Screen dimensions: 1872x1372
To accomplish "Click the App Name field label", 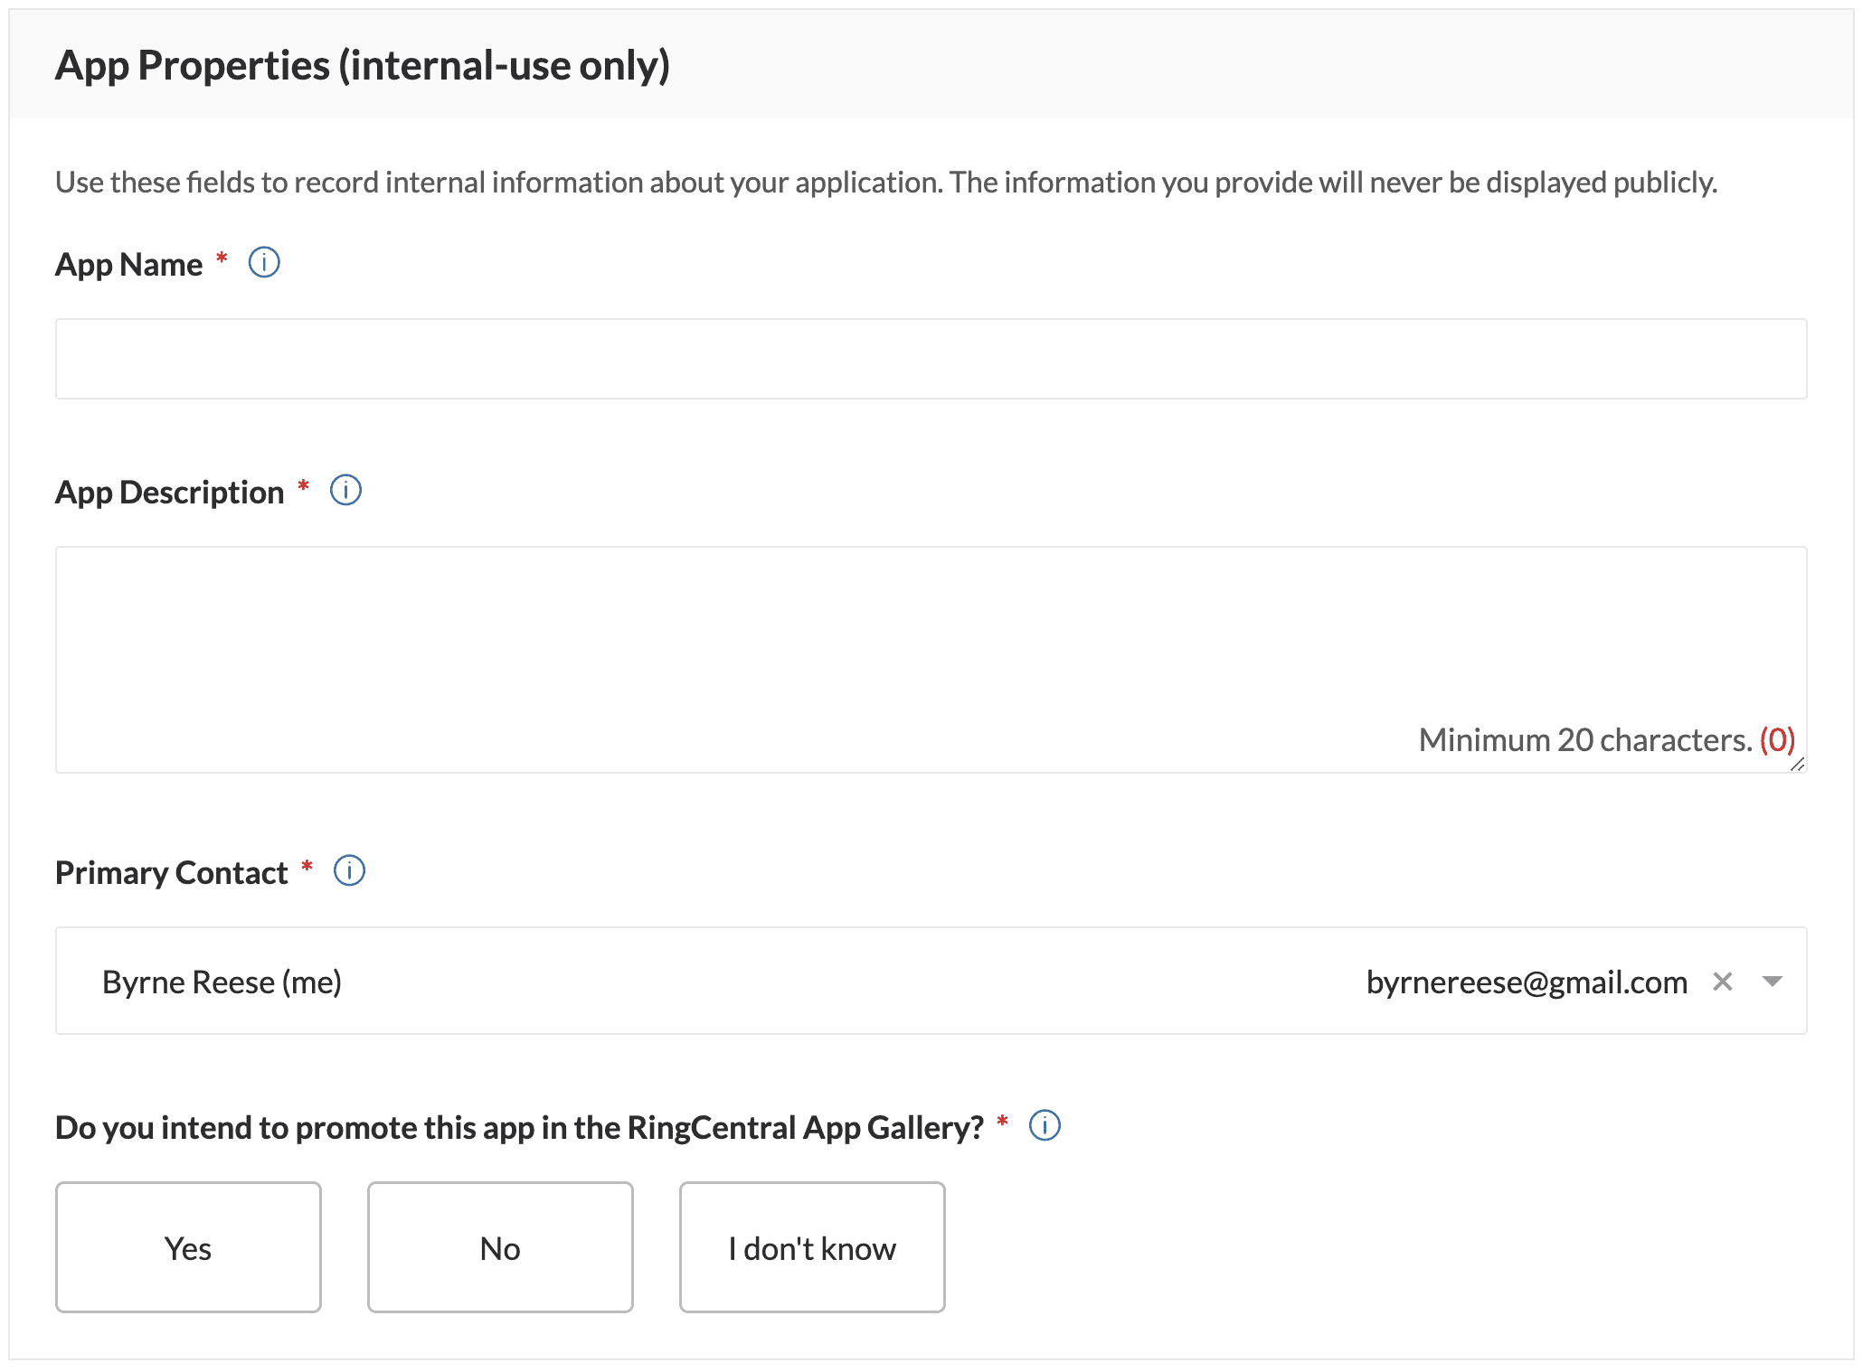I will tap(129, 265).
